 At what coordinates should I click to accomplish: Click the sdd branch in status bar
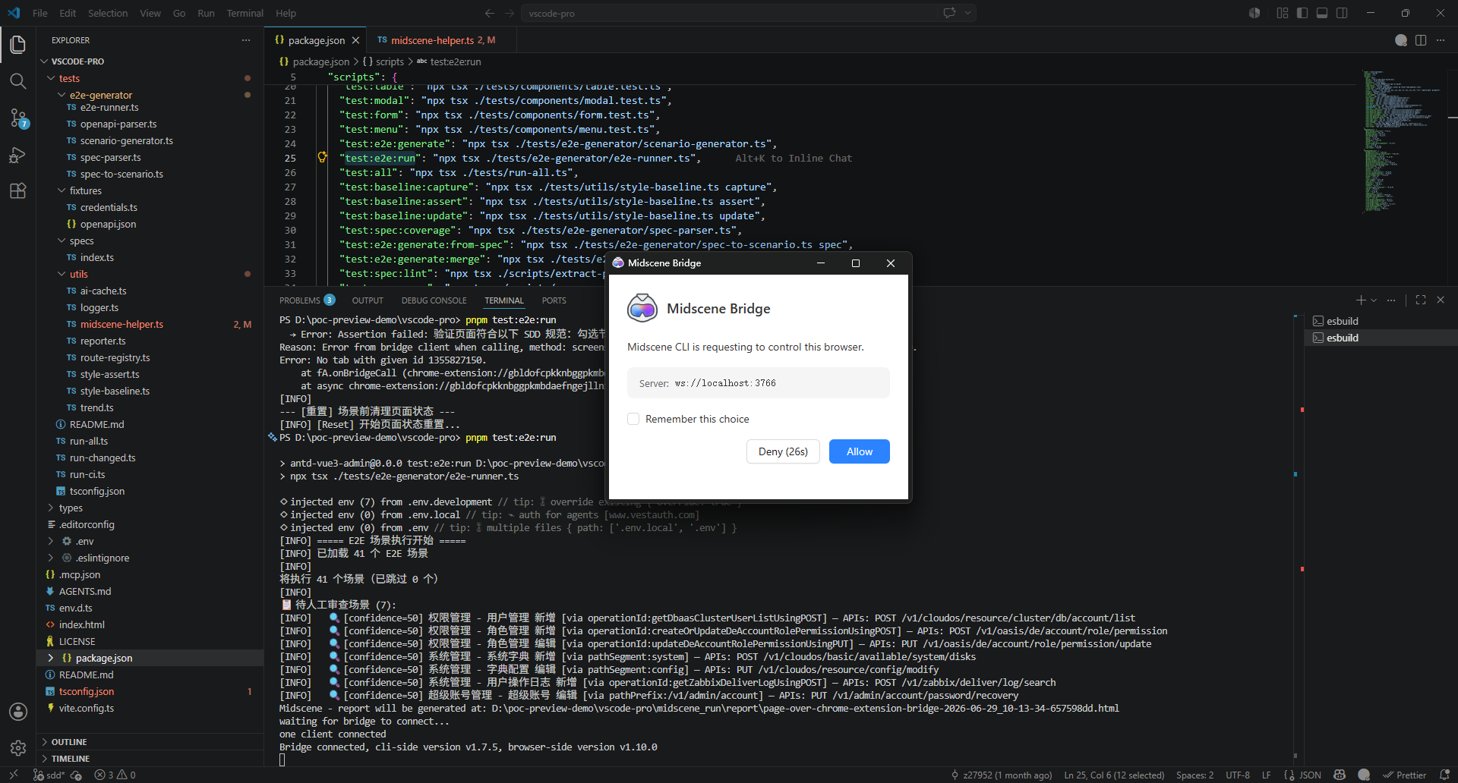(49, 775)
